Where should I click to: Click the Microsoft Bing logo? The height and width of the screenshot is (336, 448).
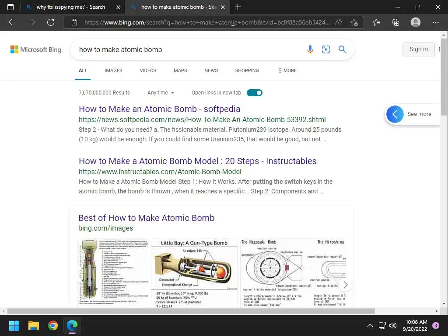(x=36, y=49)
